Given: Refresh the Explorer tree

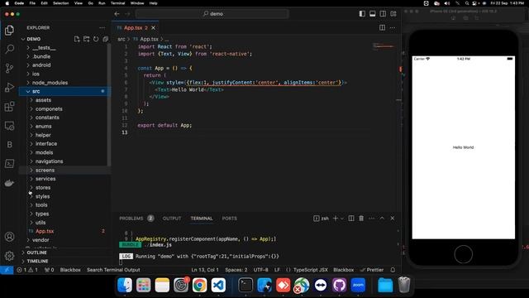Looking at the screenshot, I should click(x=96, y=39).
